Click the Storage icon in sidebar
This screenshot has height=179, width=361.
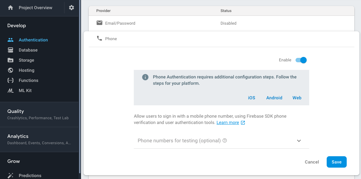click(x=10, y=60)
